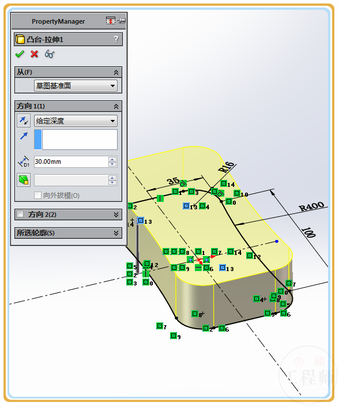The image size is (339, 406).
Task: Click the PropertyManager title
Action: (58, 21)
